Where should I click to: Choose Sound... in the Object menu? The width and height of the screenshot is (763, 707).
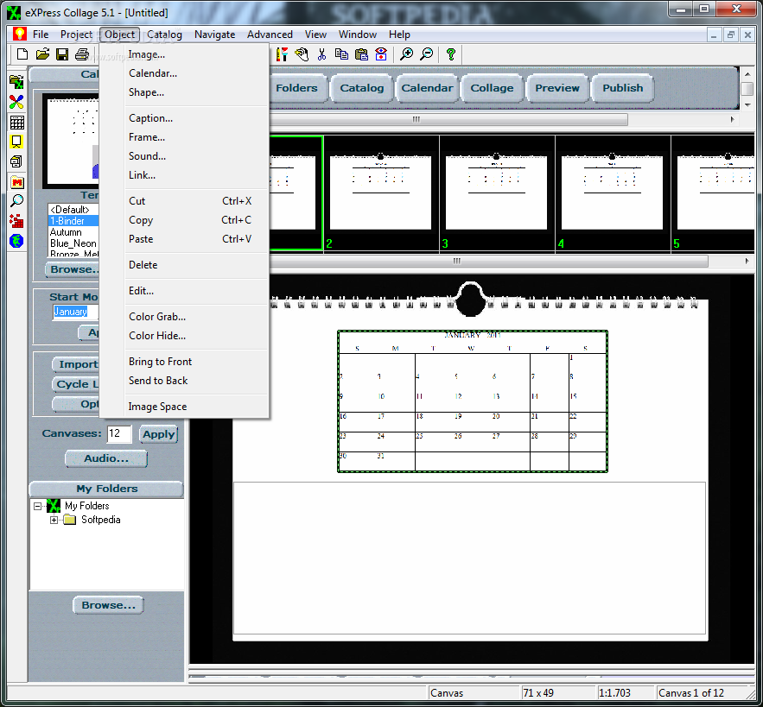pyautogui.click(x=184, y=156)
